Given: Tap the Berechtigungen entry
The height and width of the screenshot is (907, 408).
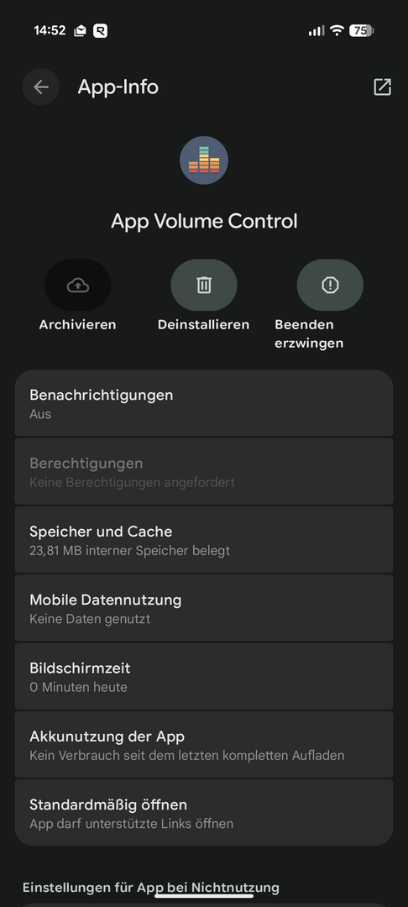Looking at the screenshot, I should point(204,471).
